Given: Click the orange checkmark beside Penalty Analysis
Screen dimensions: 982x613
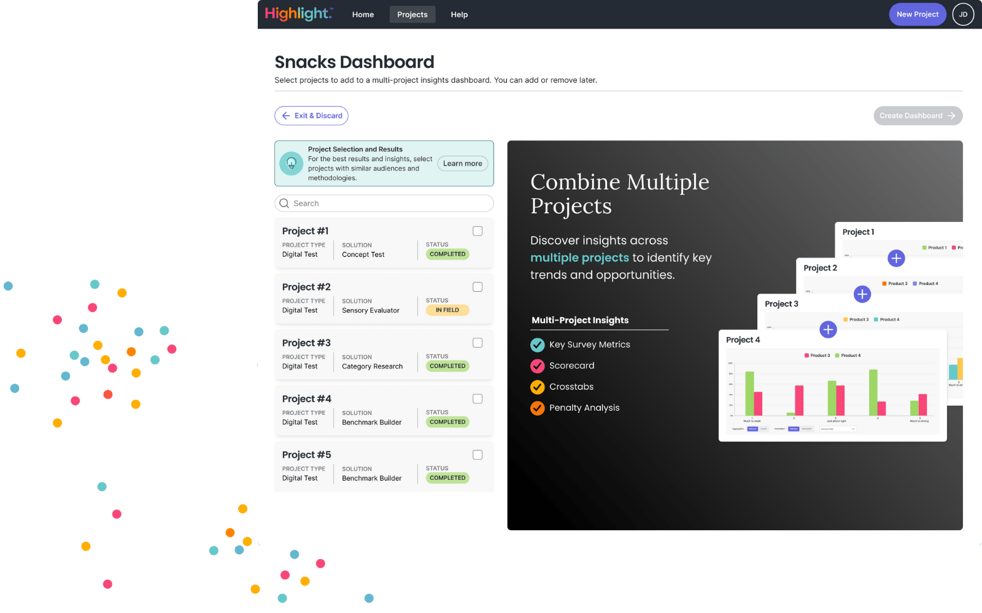Looking at the screenshot, I should [x=538, y=408].
